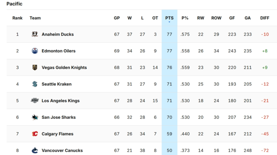Sort table by GP column header
The height and width of the screenshot is (155, 277).
pyautogui.click(x=117, y=18)
